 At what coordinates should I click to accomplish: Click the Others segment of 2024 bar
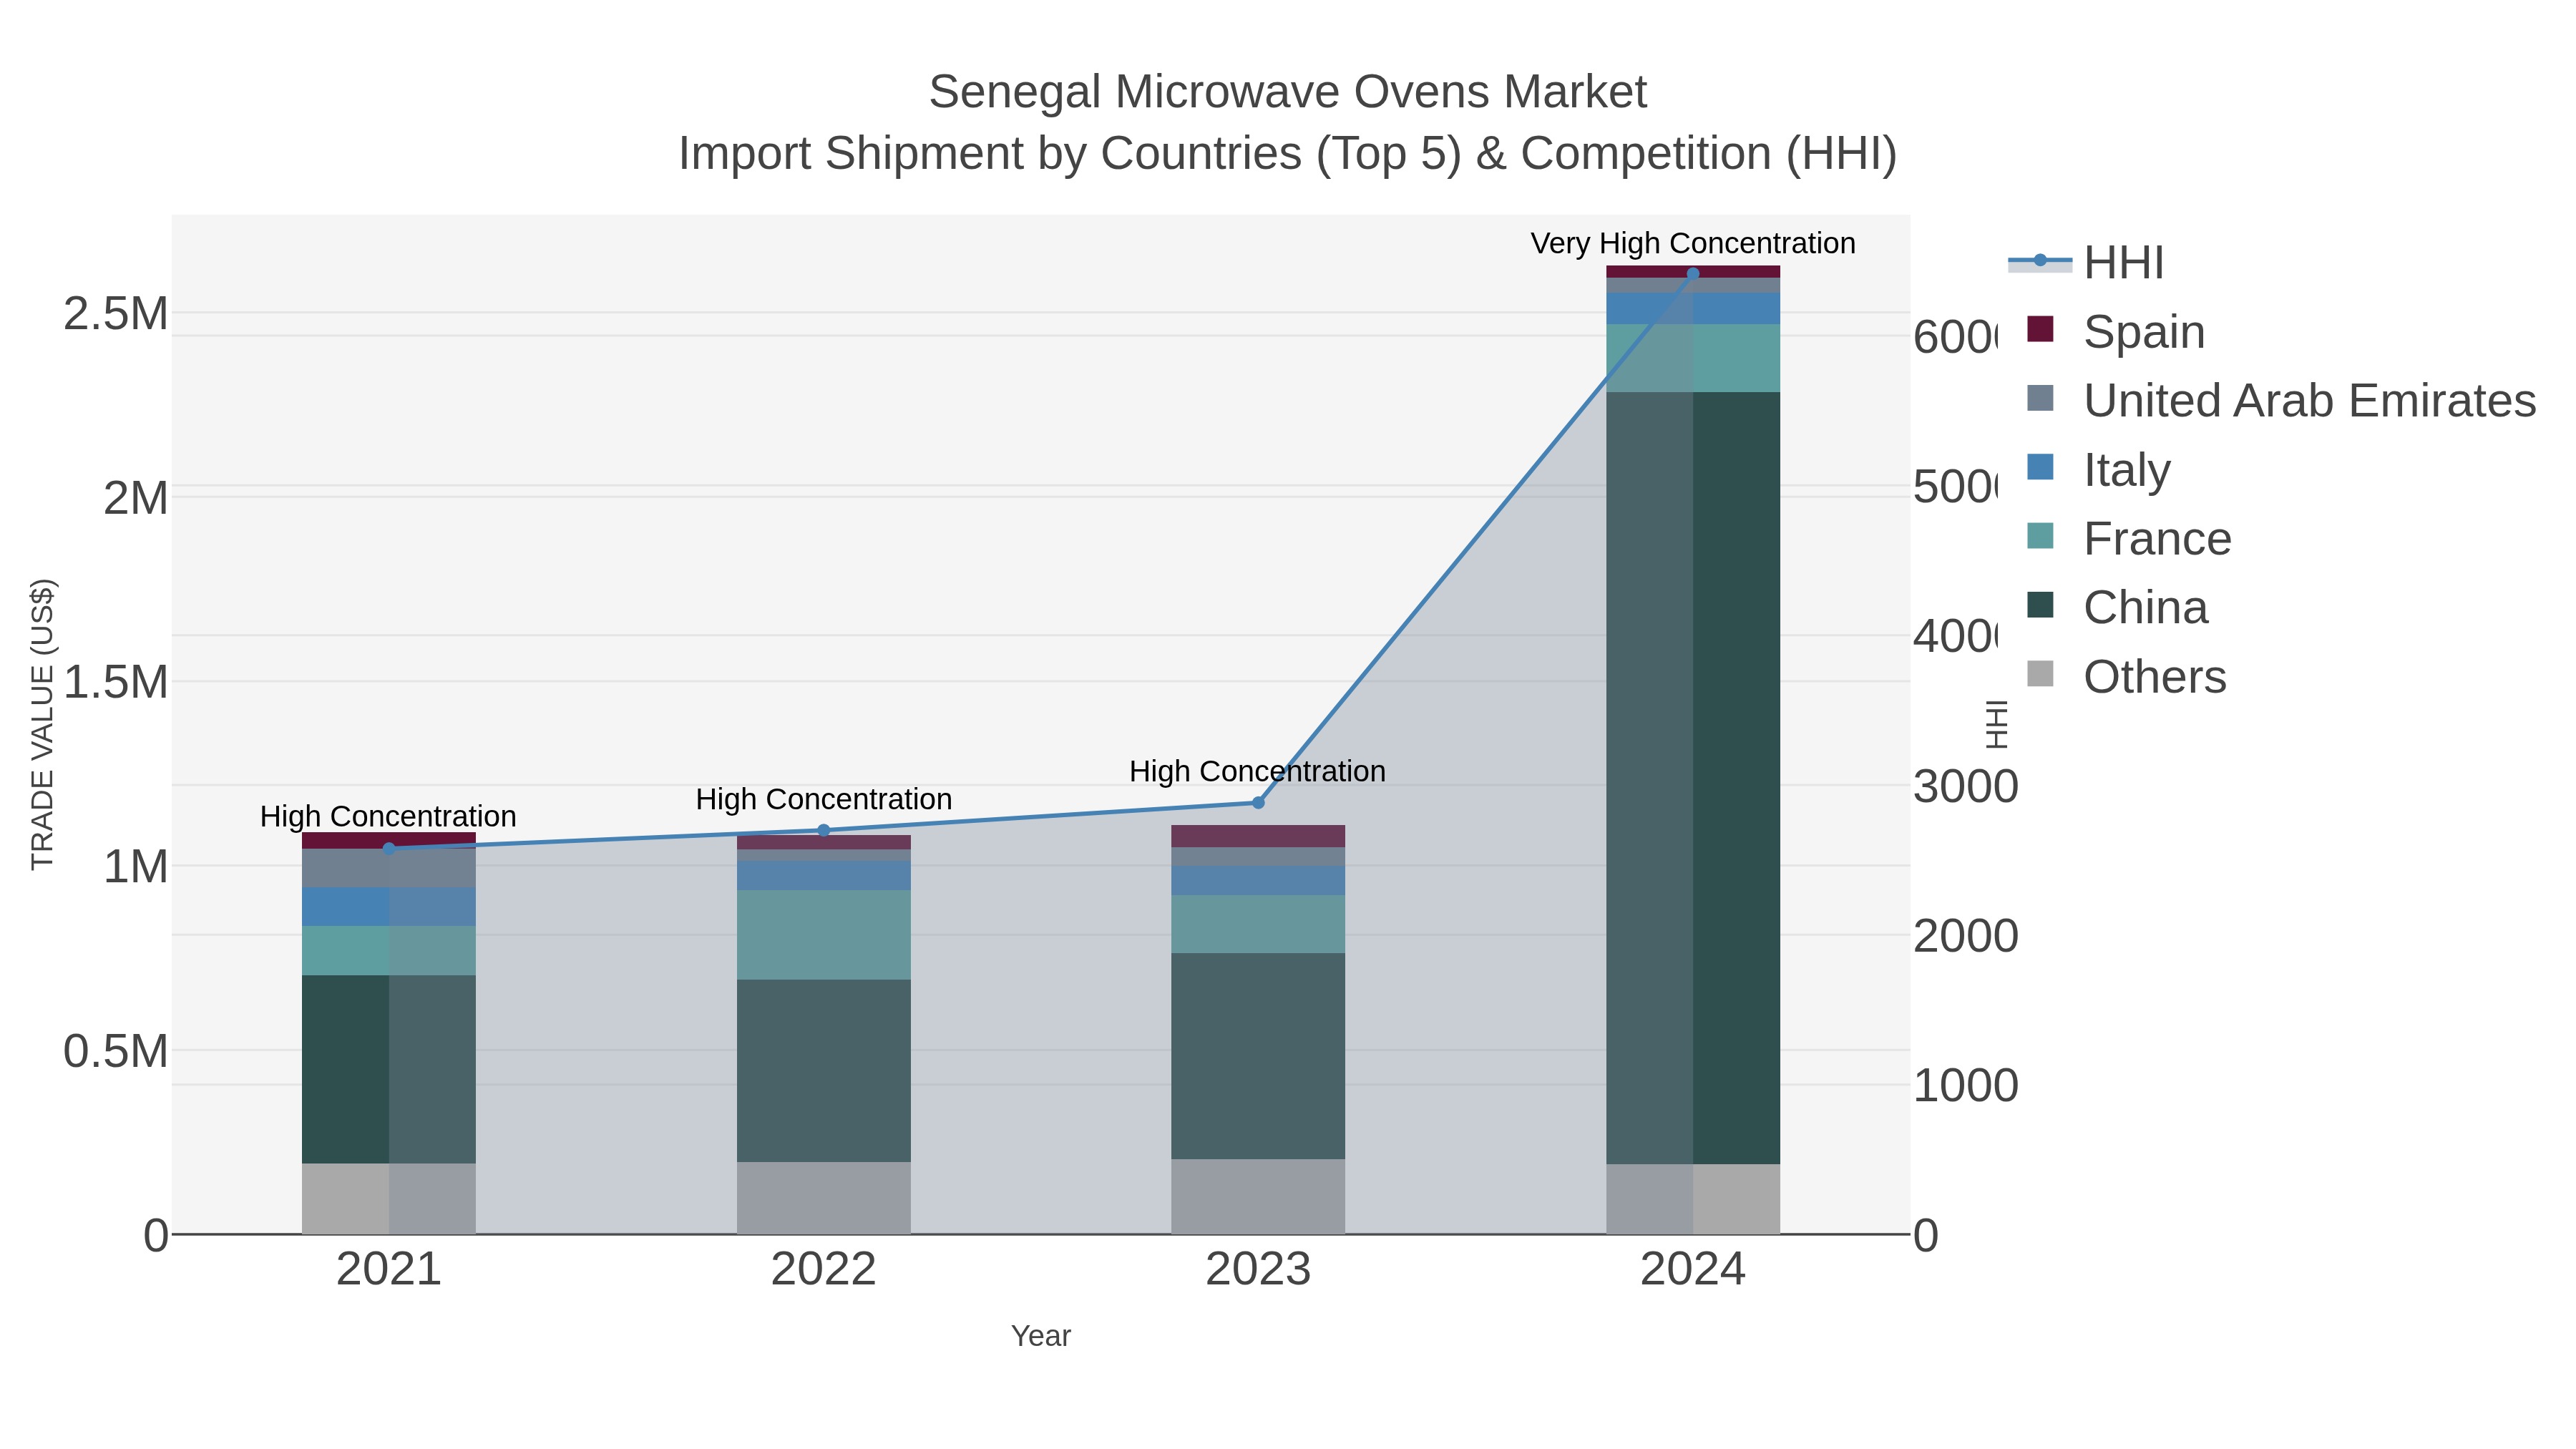[1693, 1199]
